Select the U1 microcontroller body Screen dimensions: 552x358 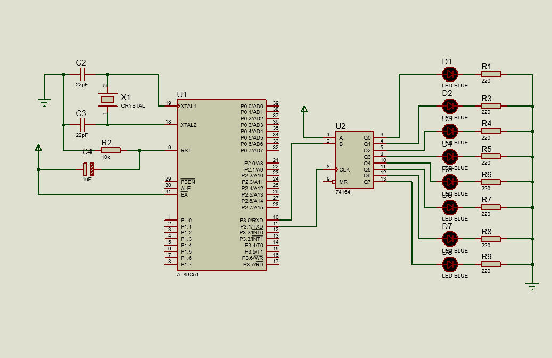tap(221, 185)
